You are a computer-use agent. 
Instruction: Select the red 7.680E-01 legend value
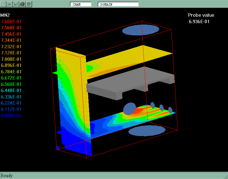[x=11, y=21]
